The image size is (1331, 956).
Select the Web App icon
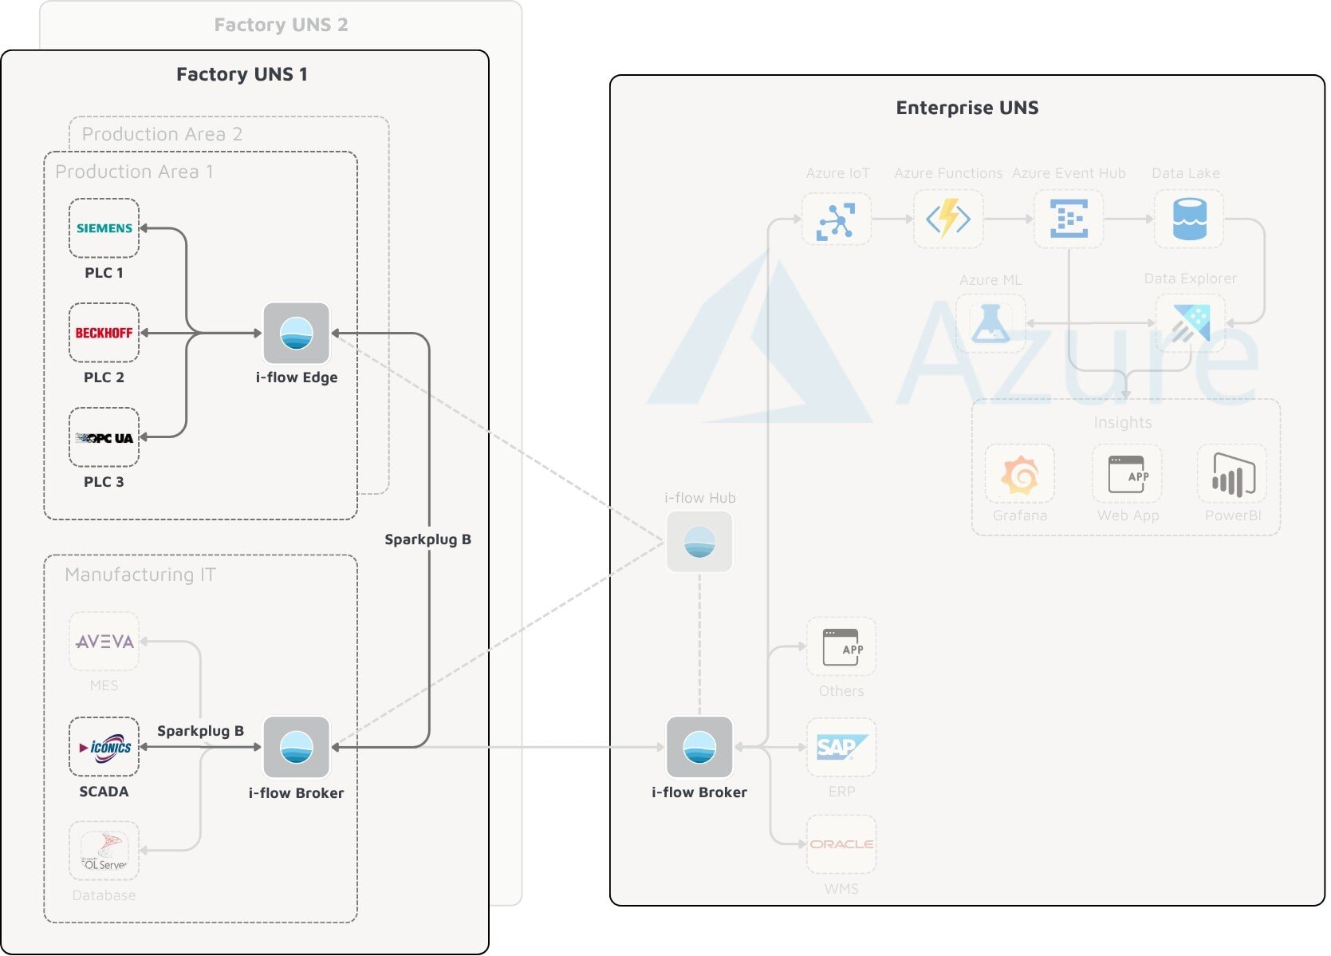coord(1128,474)
